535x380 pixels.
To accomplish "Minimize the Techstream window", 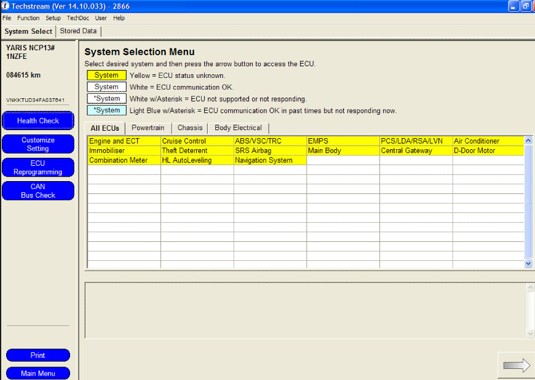I will [x=513, y=6].
